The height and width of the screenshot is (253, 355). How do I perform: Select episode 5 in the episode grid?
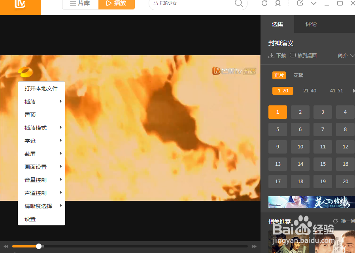point(278,129)
